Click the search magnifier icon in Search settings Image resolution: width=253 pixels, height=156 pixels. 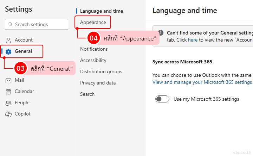11,24
